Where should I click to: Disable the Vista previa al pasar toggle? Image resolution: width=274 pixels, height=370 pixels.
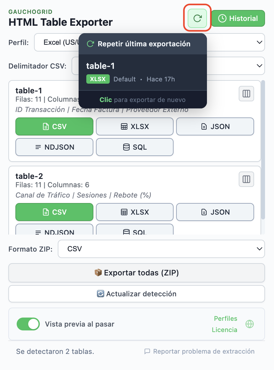click(x=28, y=324)
